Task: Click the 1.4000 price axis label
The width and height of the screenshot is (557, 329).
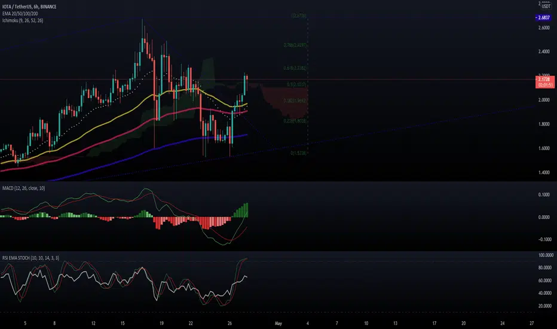Action: pyautogui.click(x=544, y=172)
